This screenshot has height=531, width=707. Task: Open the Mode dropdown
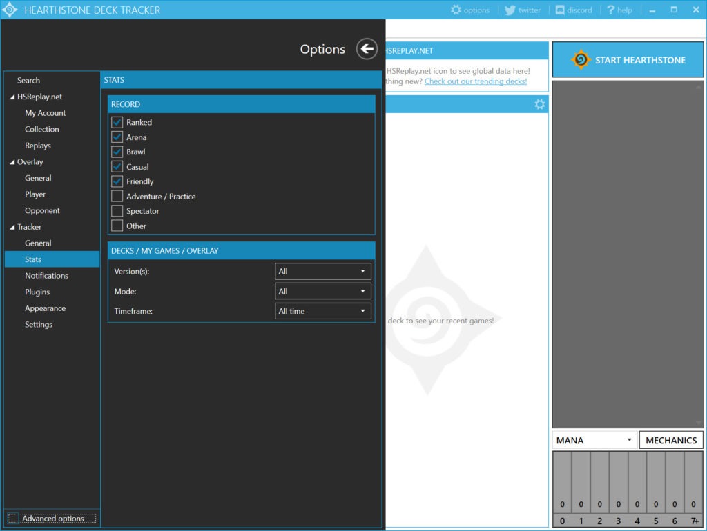323,292
